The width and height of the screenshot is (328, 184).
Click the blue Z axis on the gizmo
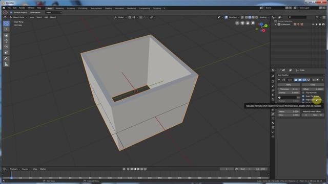pyautogui.click(x=261, y=24)
